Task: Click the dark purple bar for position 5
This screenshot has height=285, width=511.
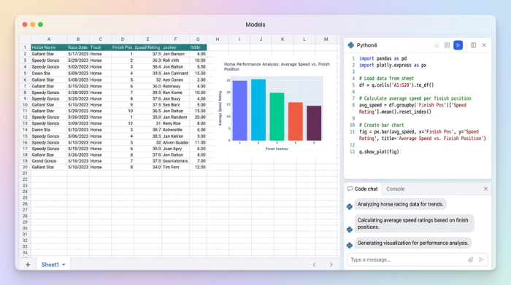Action: (x=314, y=123)
